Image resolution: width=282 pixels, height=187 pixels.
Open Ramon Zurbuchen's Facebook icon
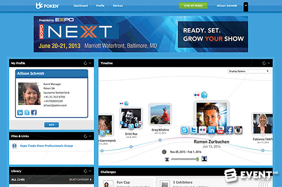coord(229,130)
